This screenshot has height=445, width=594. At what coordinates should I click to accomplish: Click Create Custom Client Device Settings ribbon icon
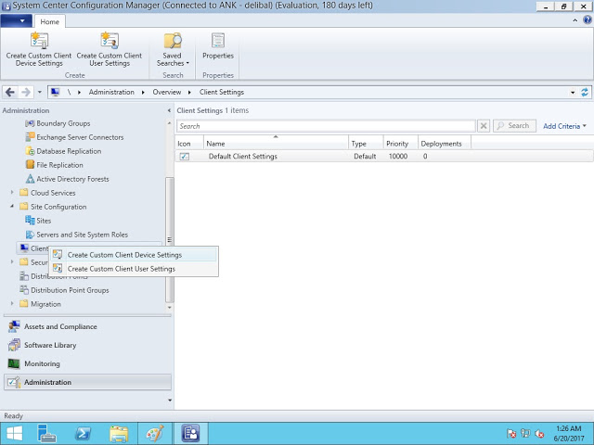tap(40, 42)
